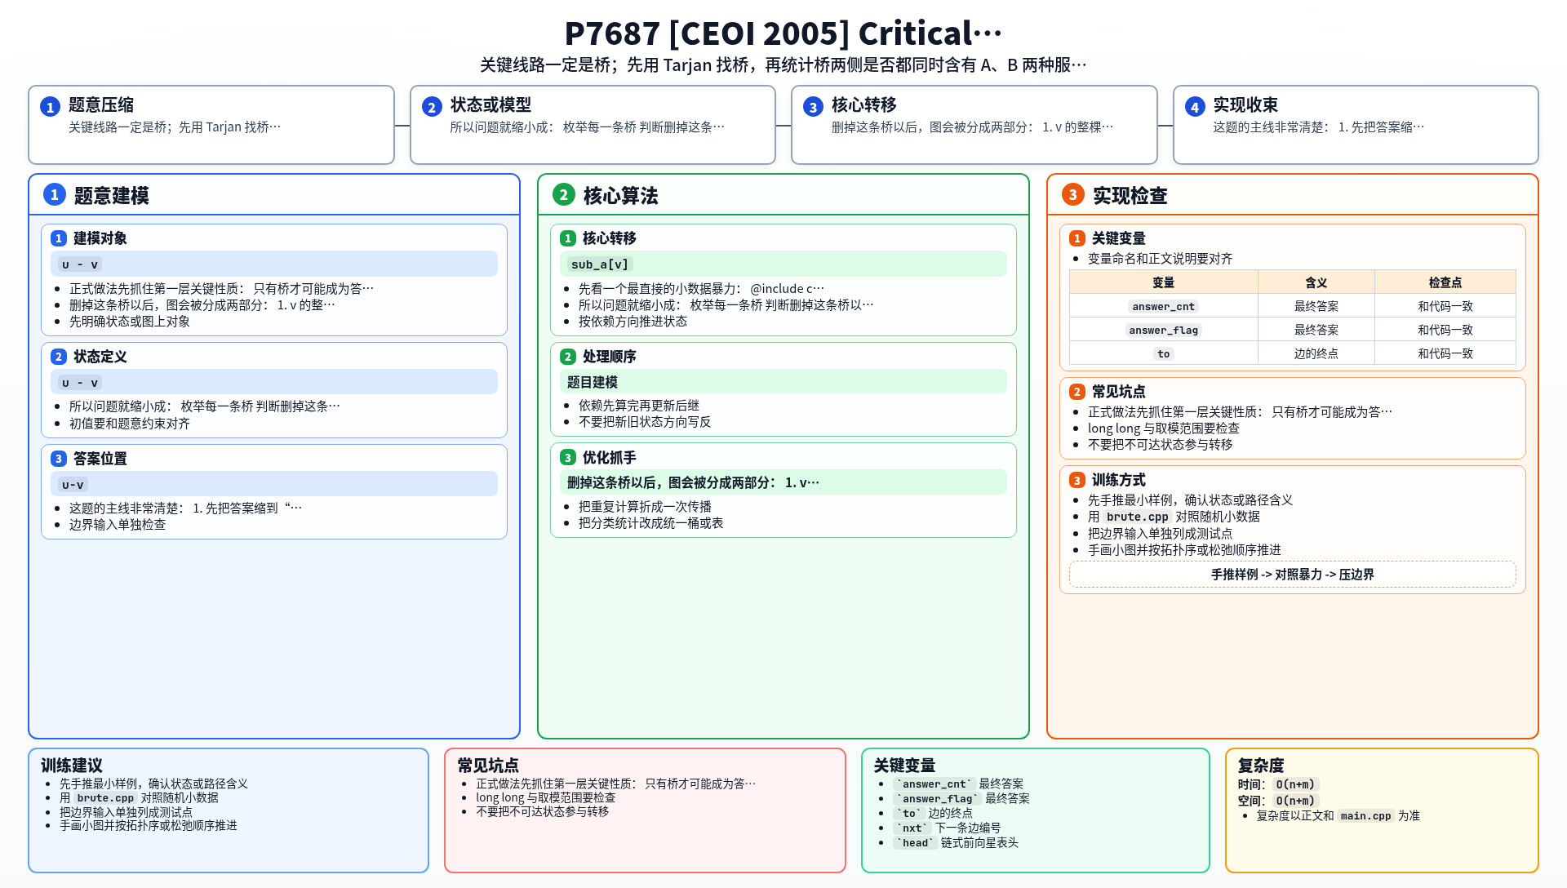Screen dimensions: 1567x888
Task: Click the orange 2 badge beside 常见坑点 sub-card
Action: click(x=1077, y=392)
